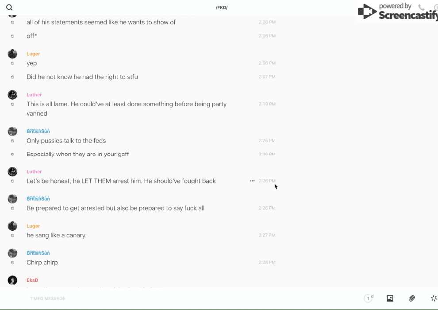Select Luther's name above "Let's be honest"
438x310 pixels.
click(x=34, y=171)
